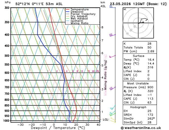Click the date '23.05.2026 12GMT' title
Screen dimensions: 169x130
(x=127, y=4)
